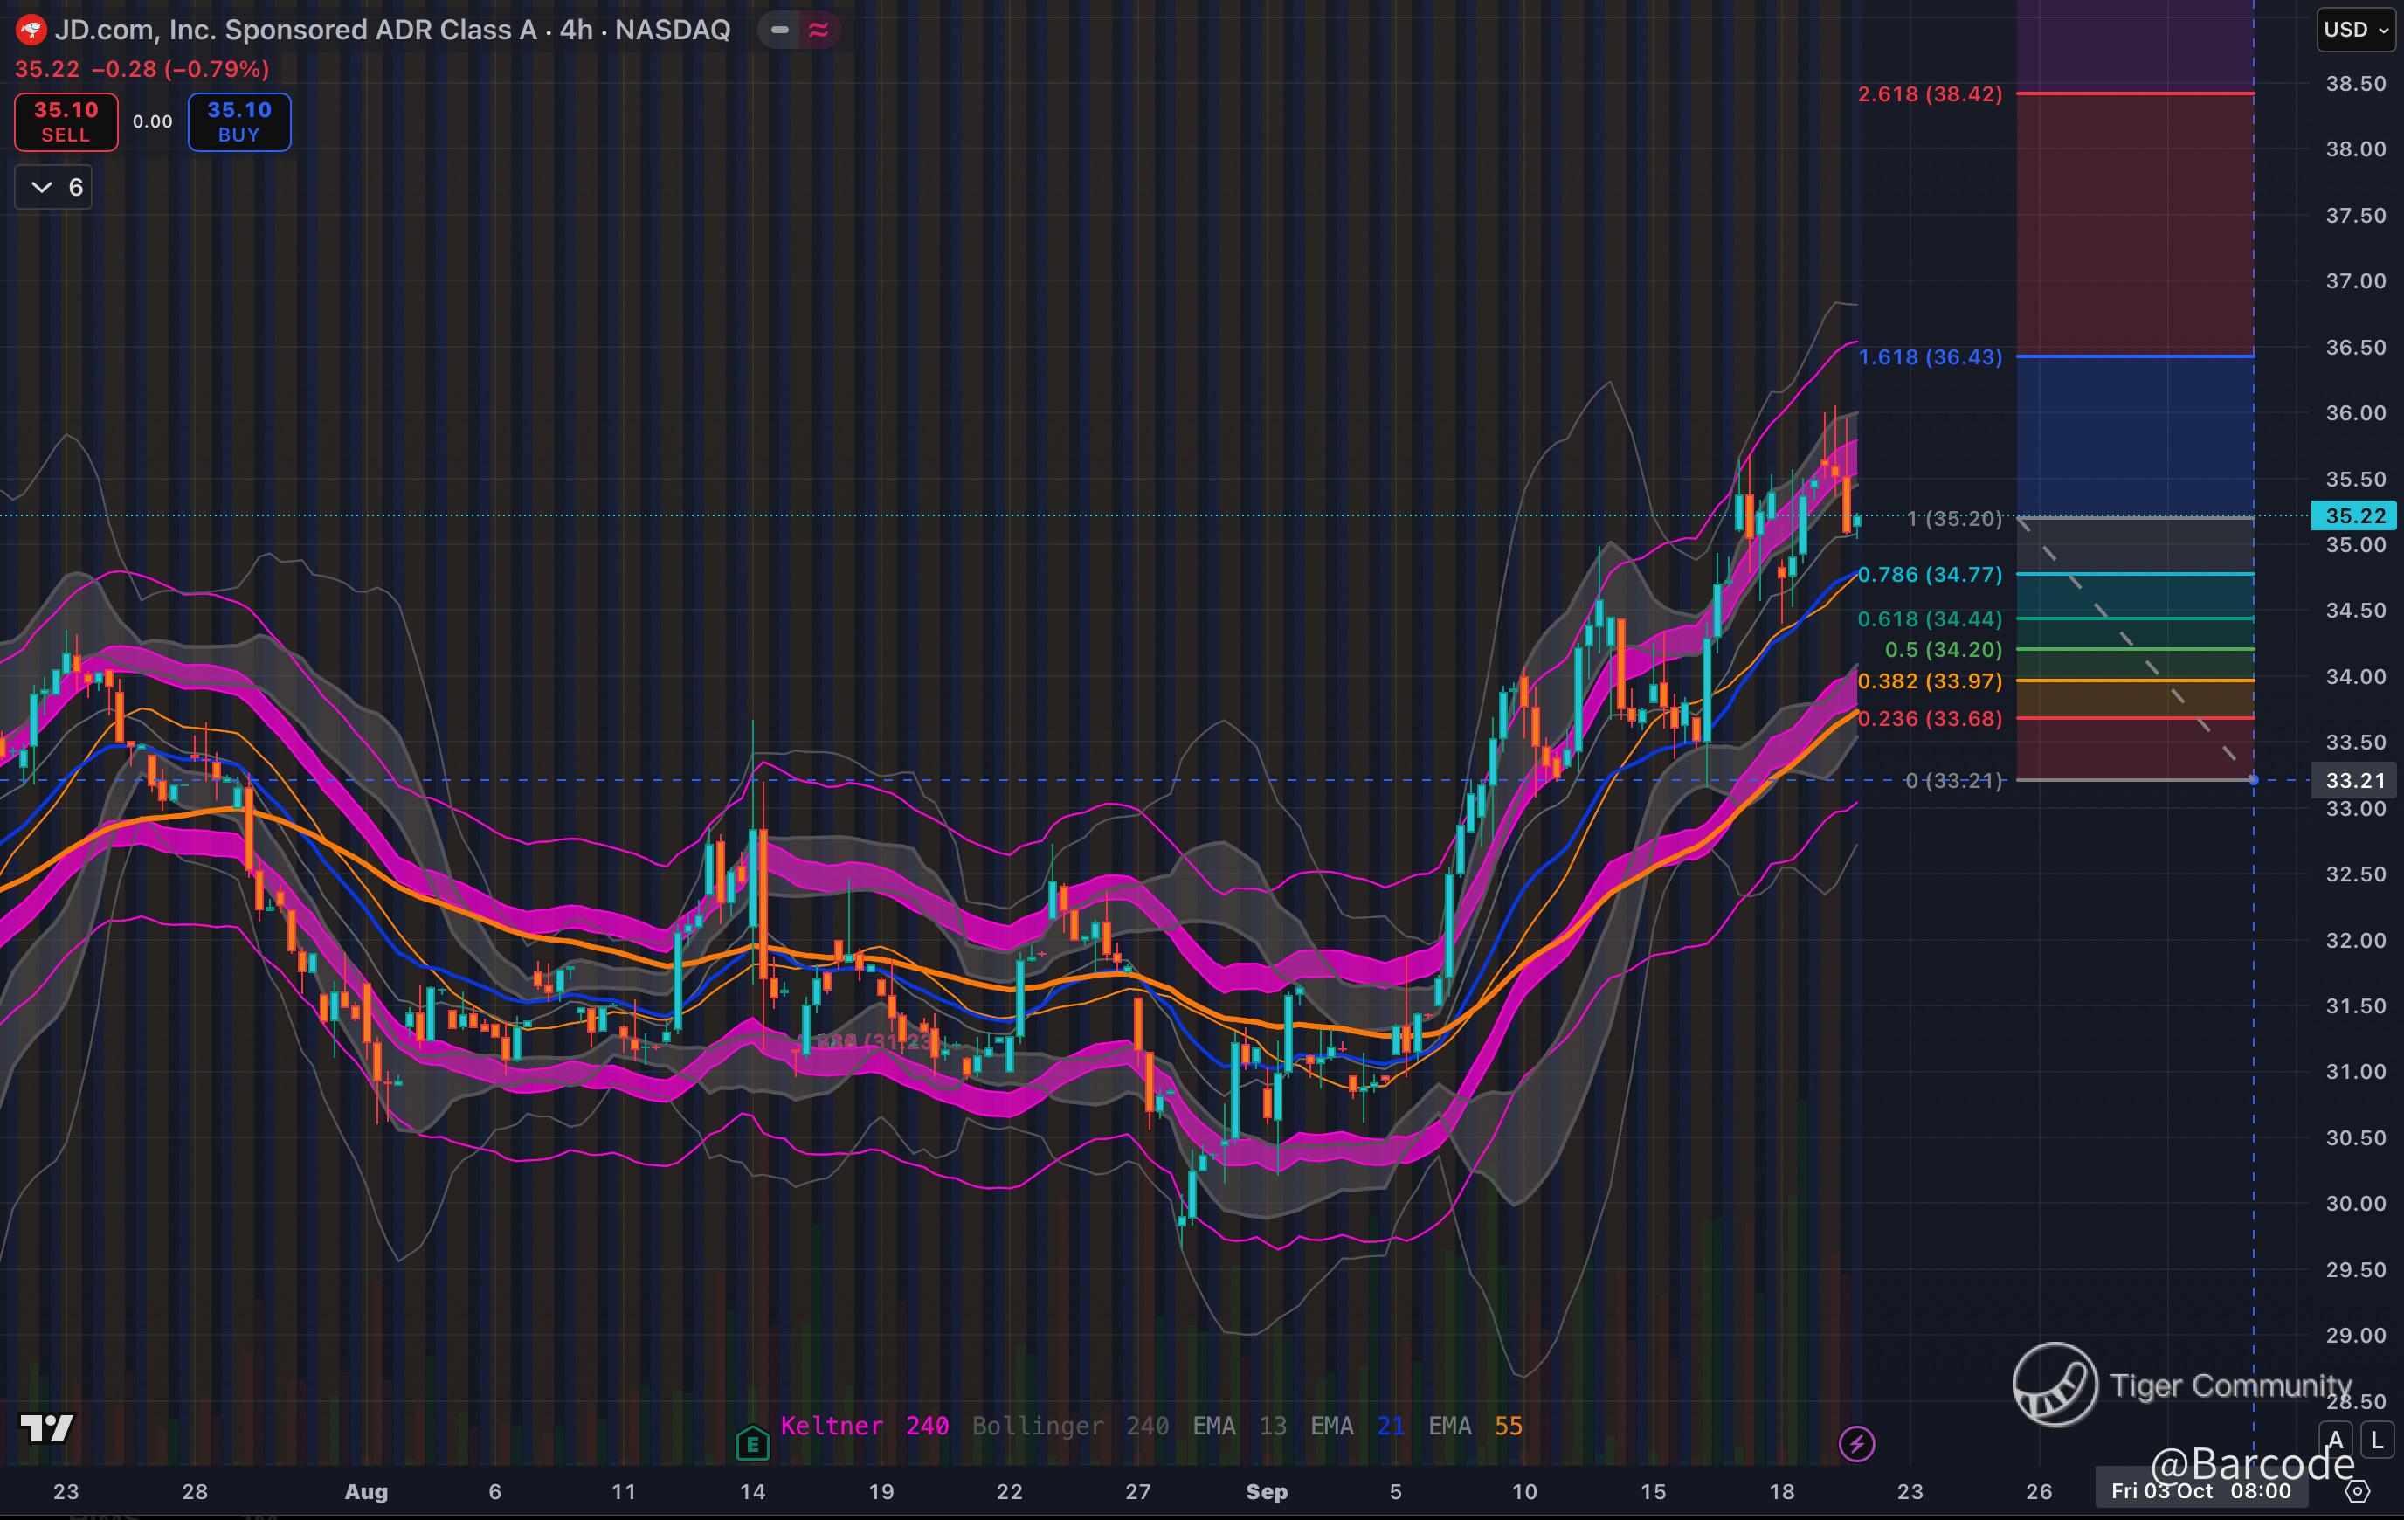The width and height of the screenshot is (2404, 1520).
Task: Toggle logarithmic scale 'L' button
Action: (x=2378, y=1441)
